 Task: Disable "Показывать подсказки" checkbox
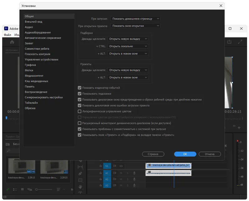point(80,94)
